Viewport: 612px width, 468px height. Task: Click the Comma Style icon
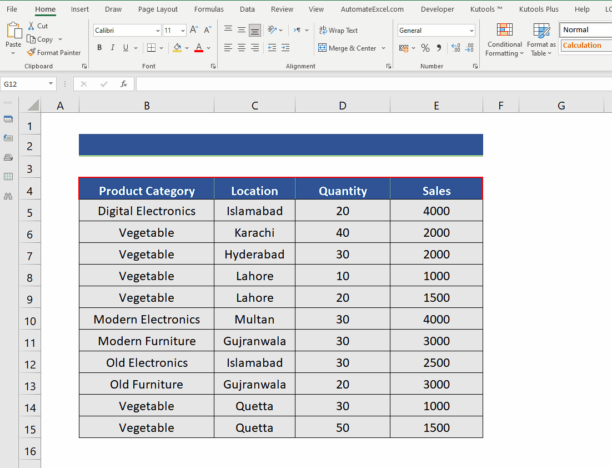click(438, 48)
